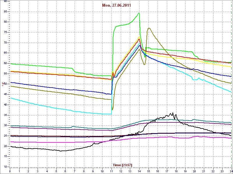Click hour 8 label on time axis
The image size is (233, 174).
[x=84, y=172]
